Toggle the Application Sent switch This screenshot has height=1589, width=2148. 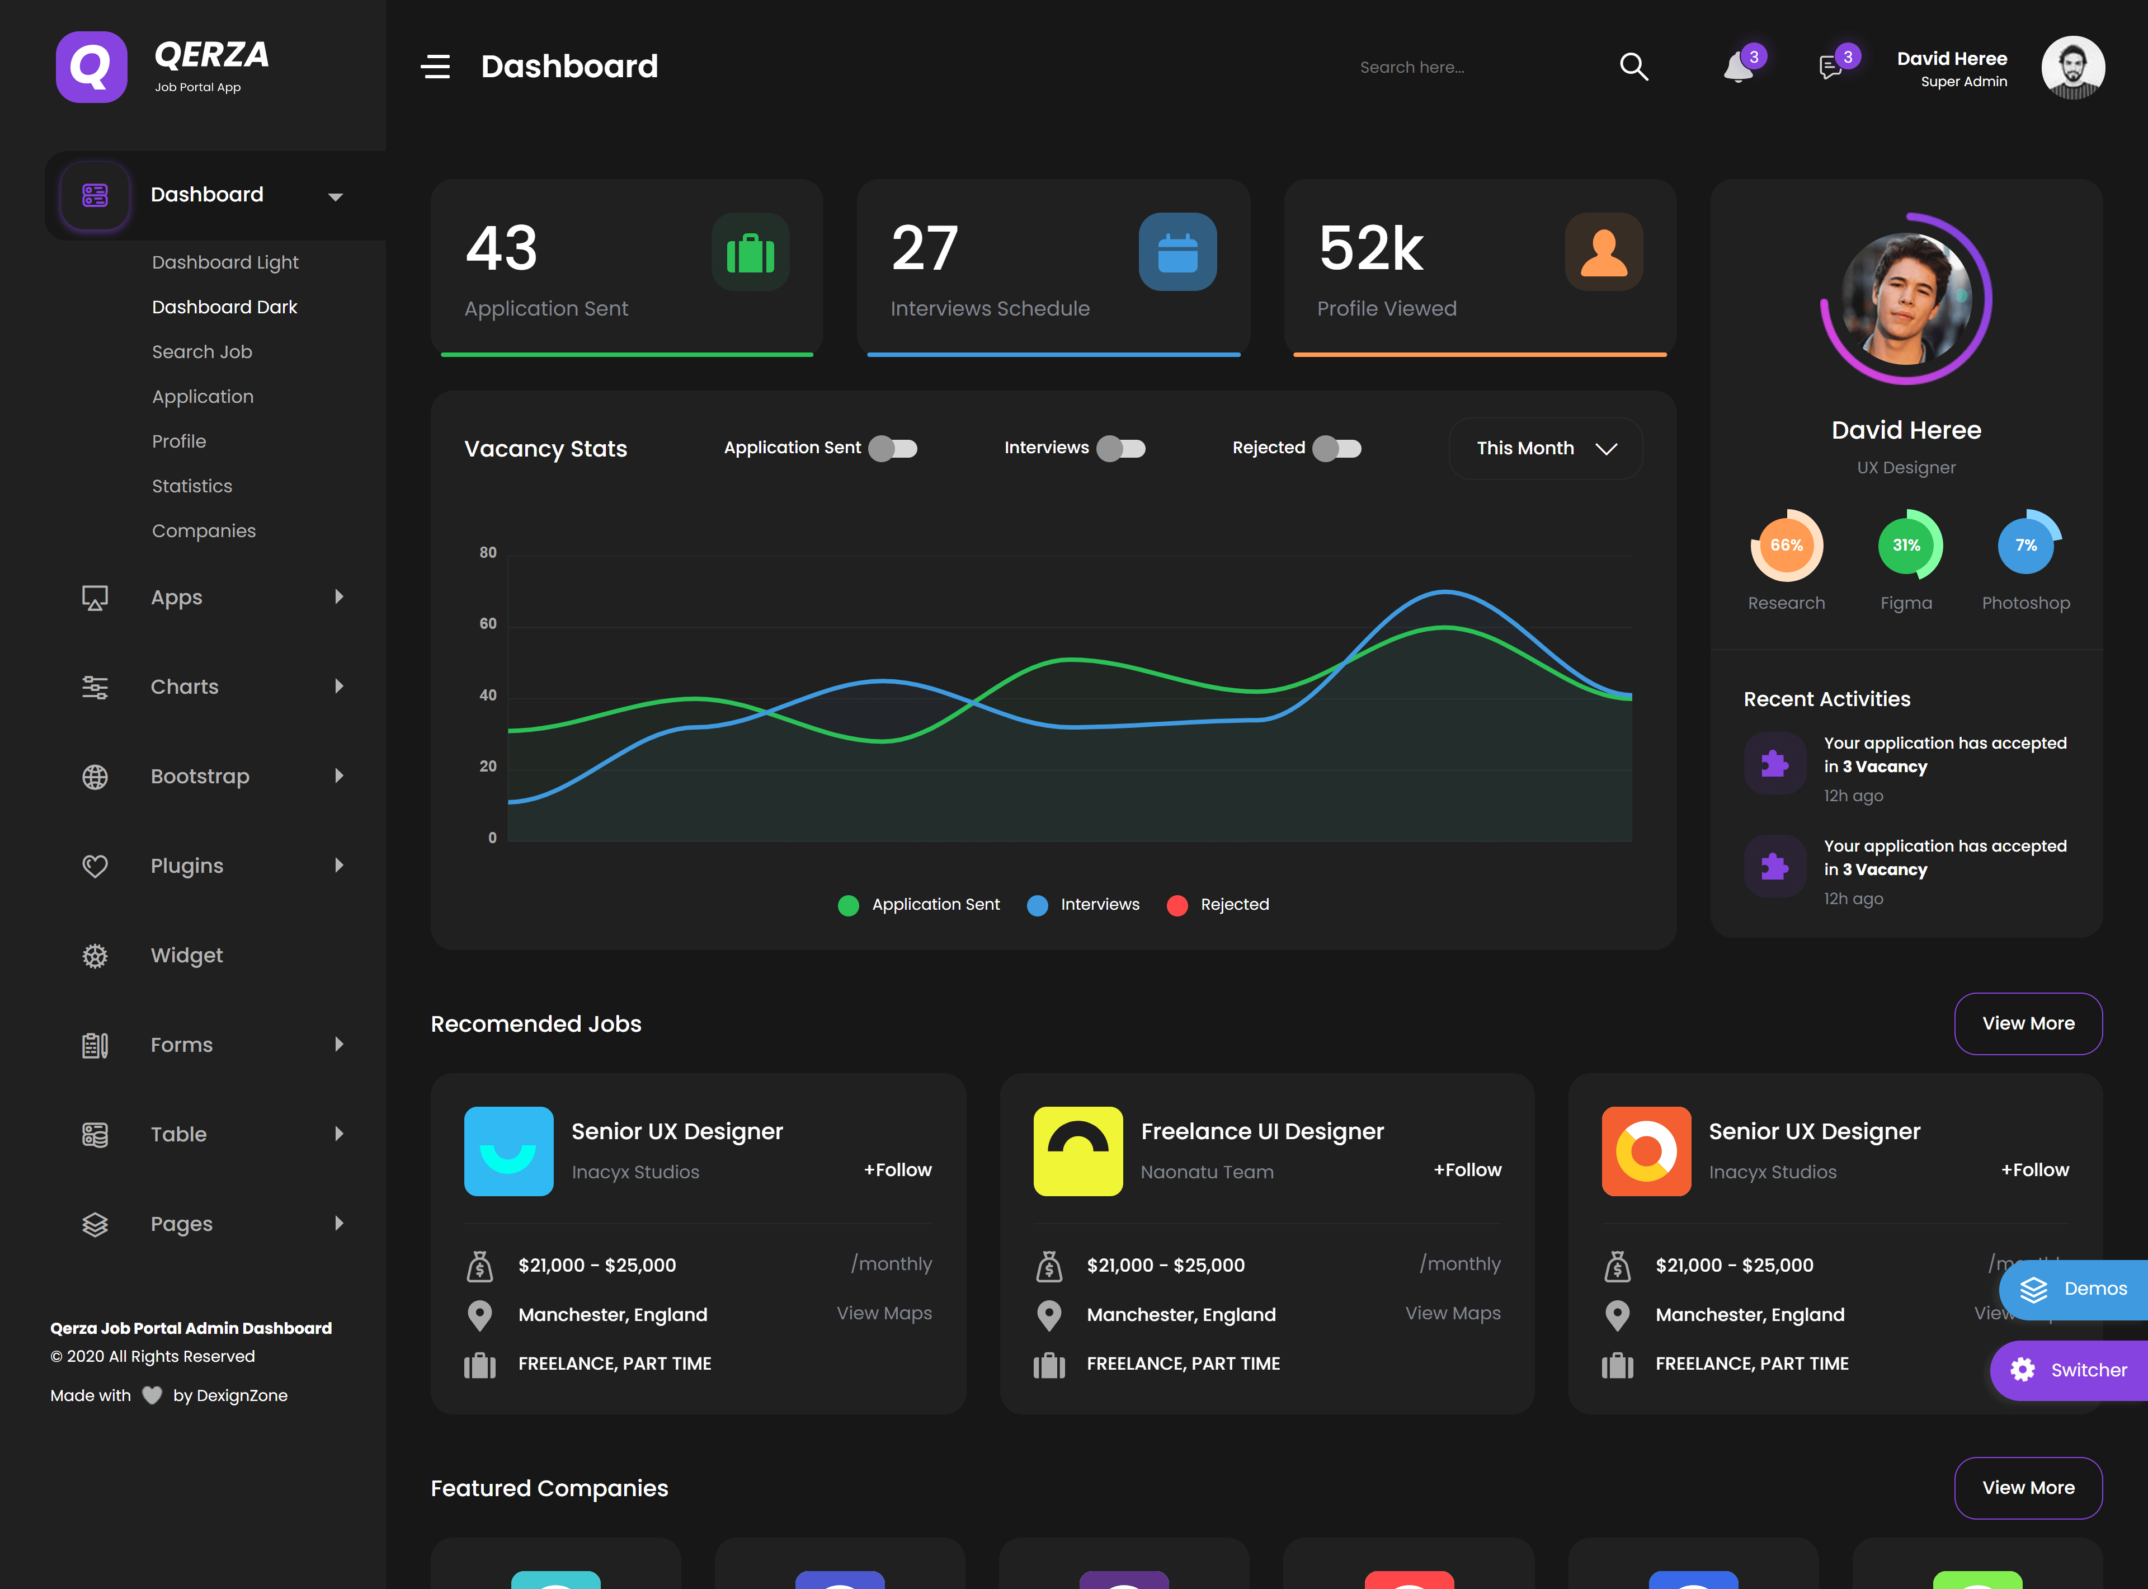point(893,448)
